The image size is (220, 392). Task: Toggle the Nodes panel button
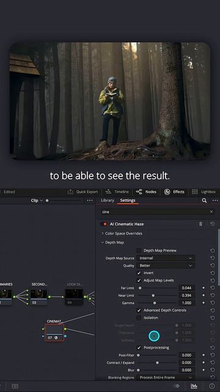coord(146,192)
